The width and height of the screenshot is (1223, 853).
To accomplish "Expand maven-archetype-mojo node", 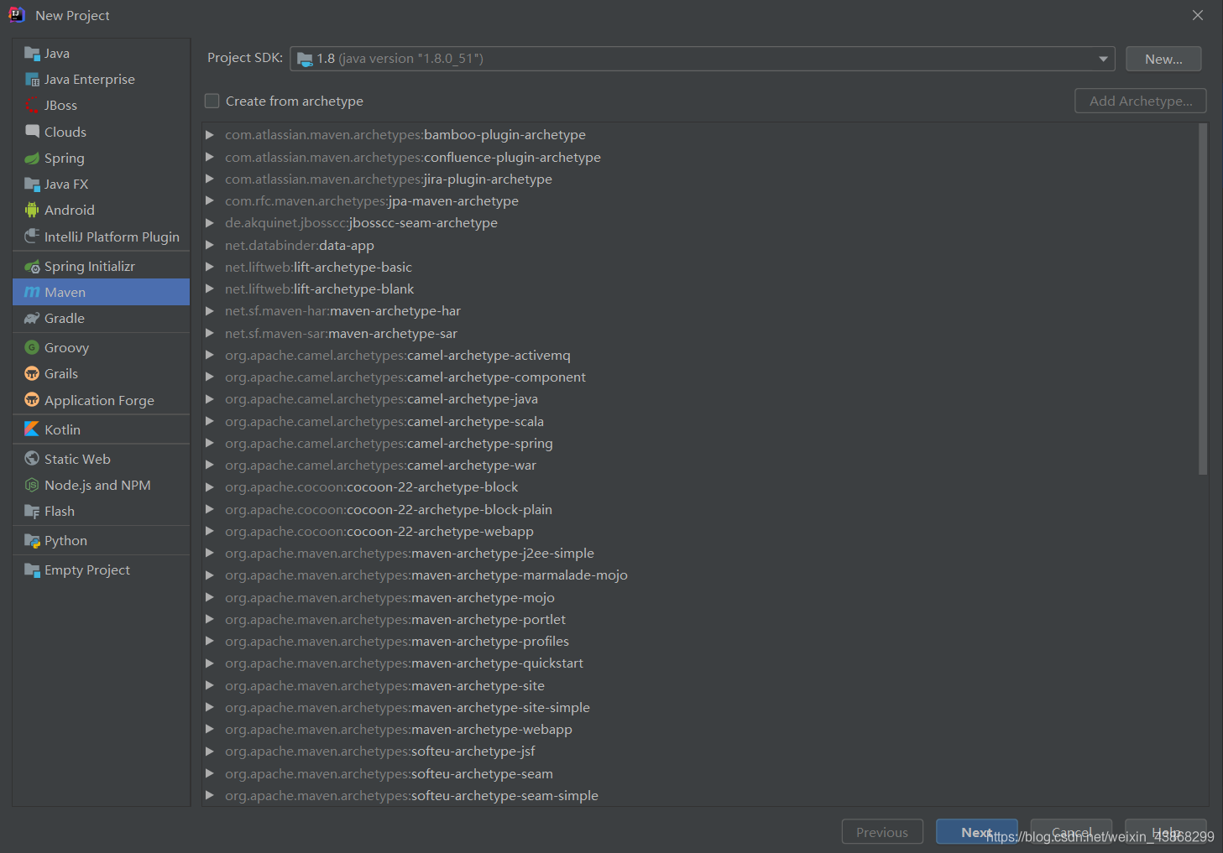I will (x=210, y=597).
